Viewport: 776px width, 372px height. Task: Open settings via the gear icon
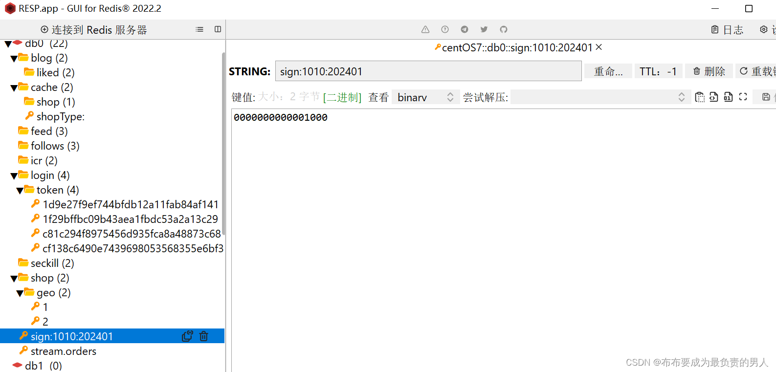(764, 29)
